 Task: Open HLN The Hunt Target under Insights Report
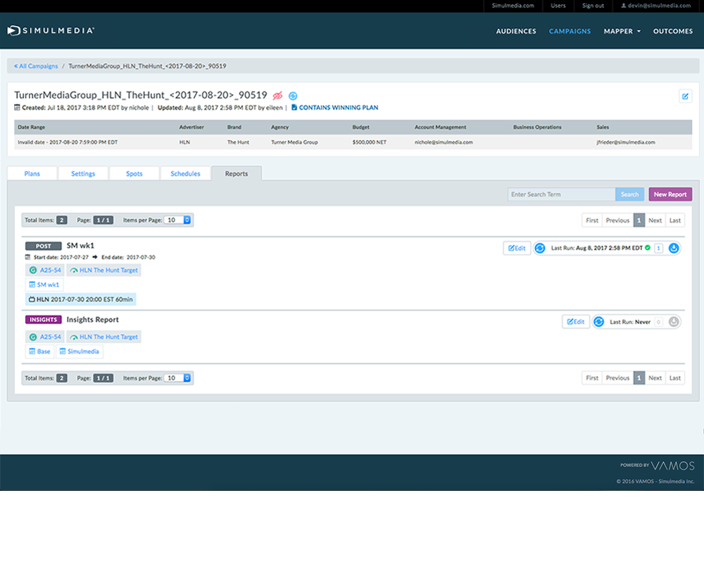pyautogui.click(x=104, y=337)
